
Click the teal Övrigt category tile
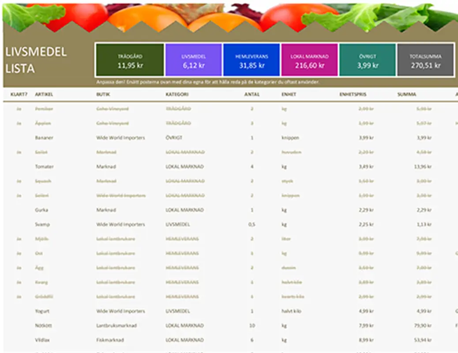368,60
